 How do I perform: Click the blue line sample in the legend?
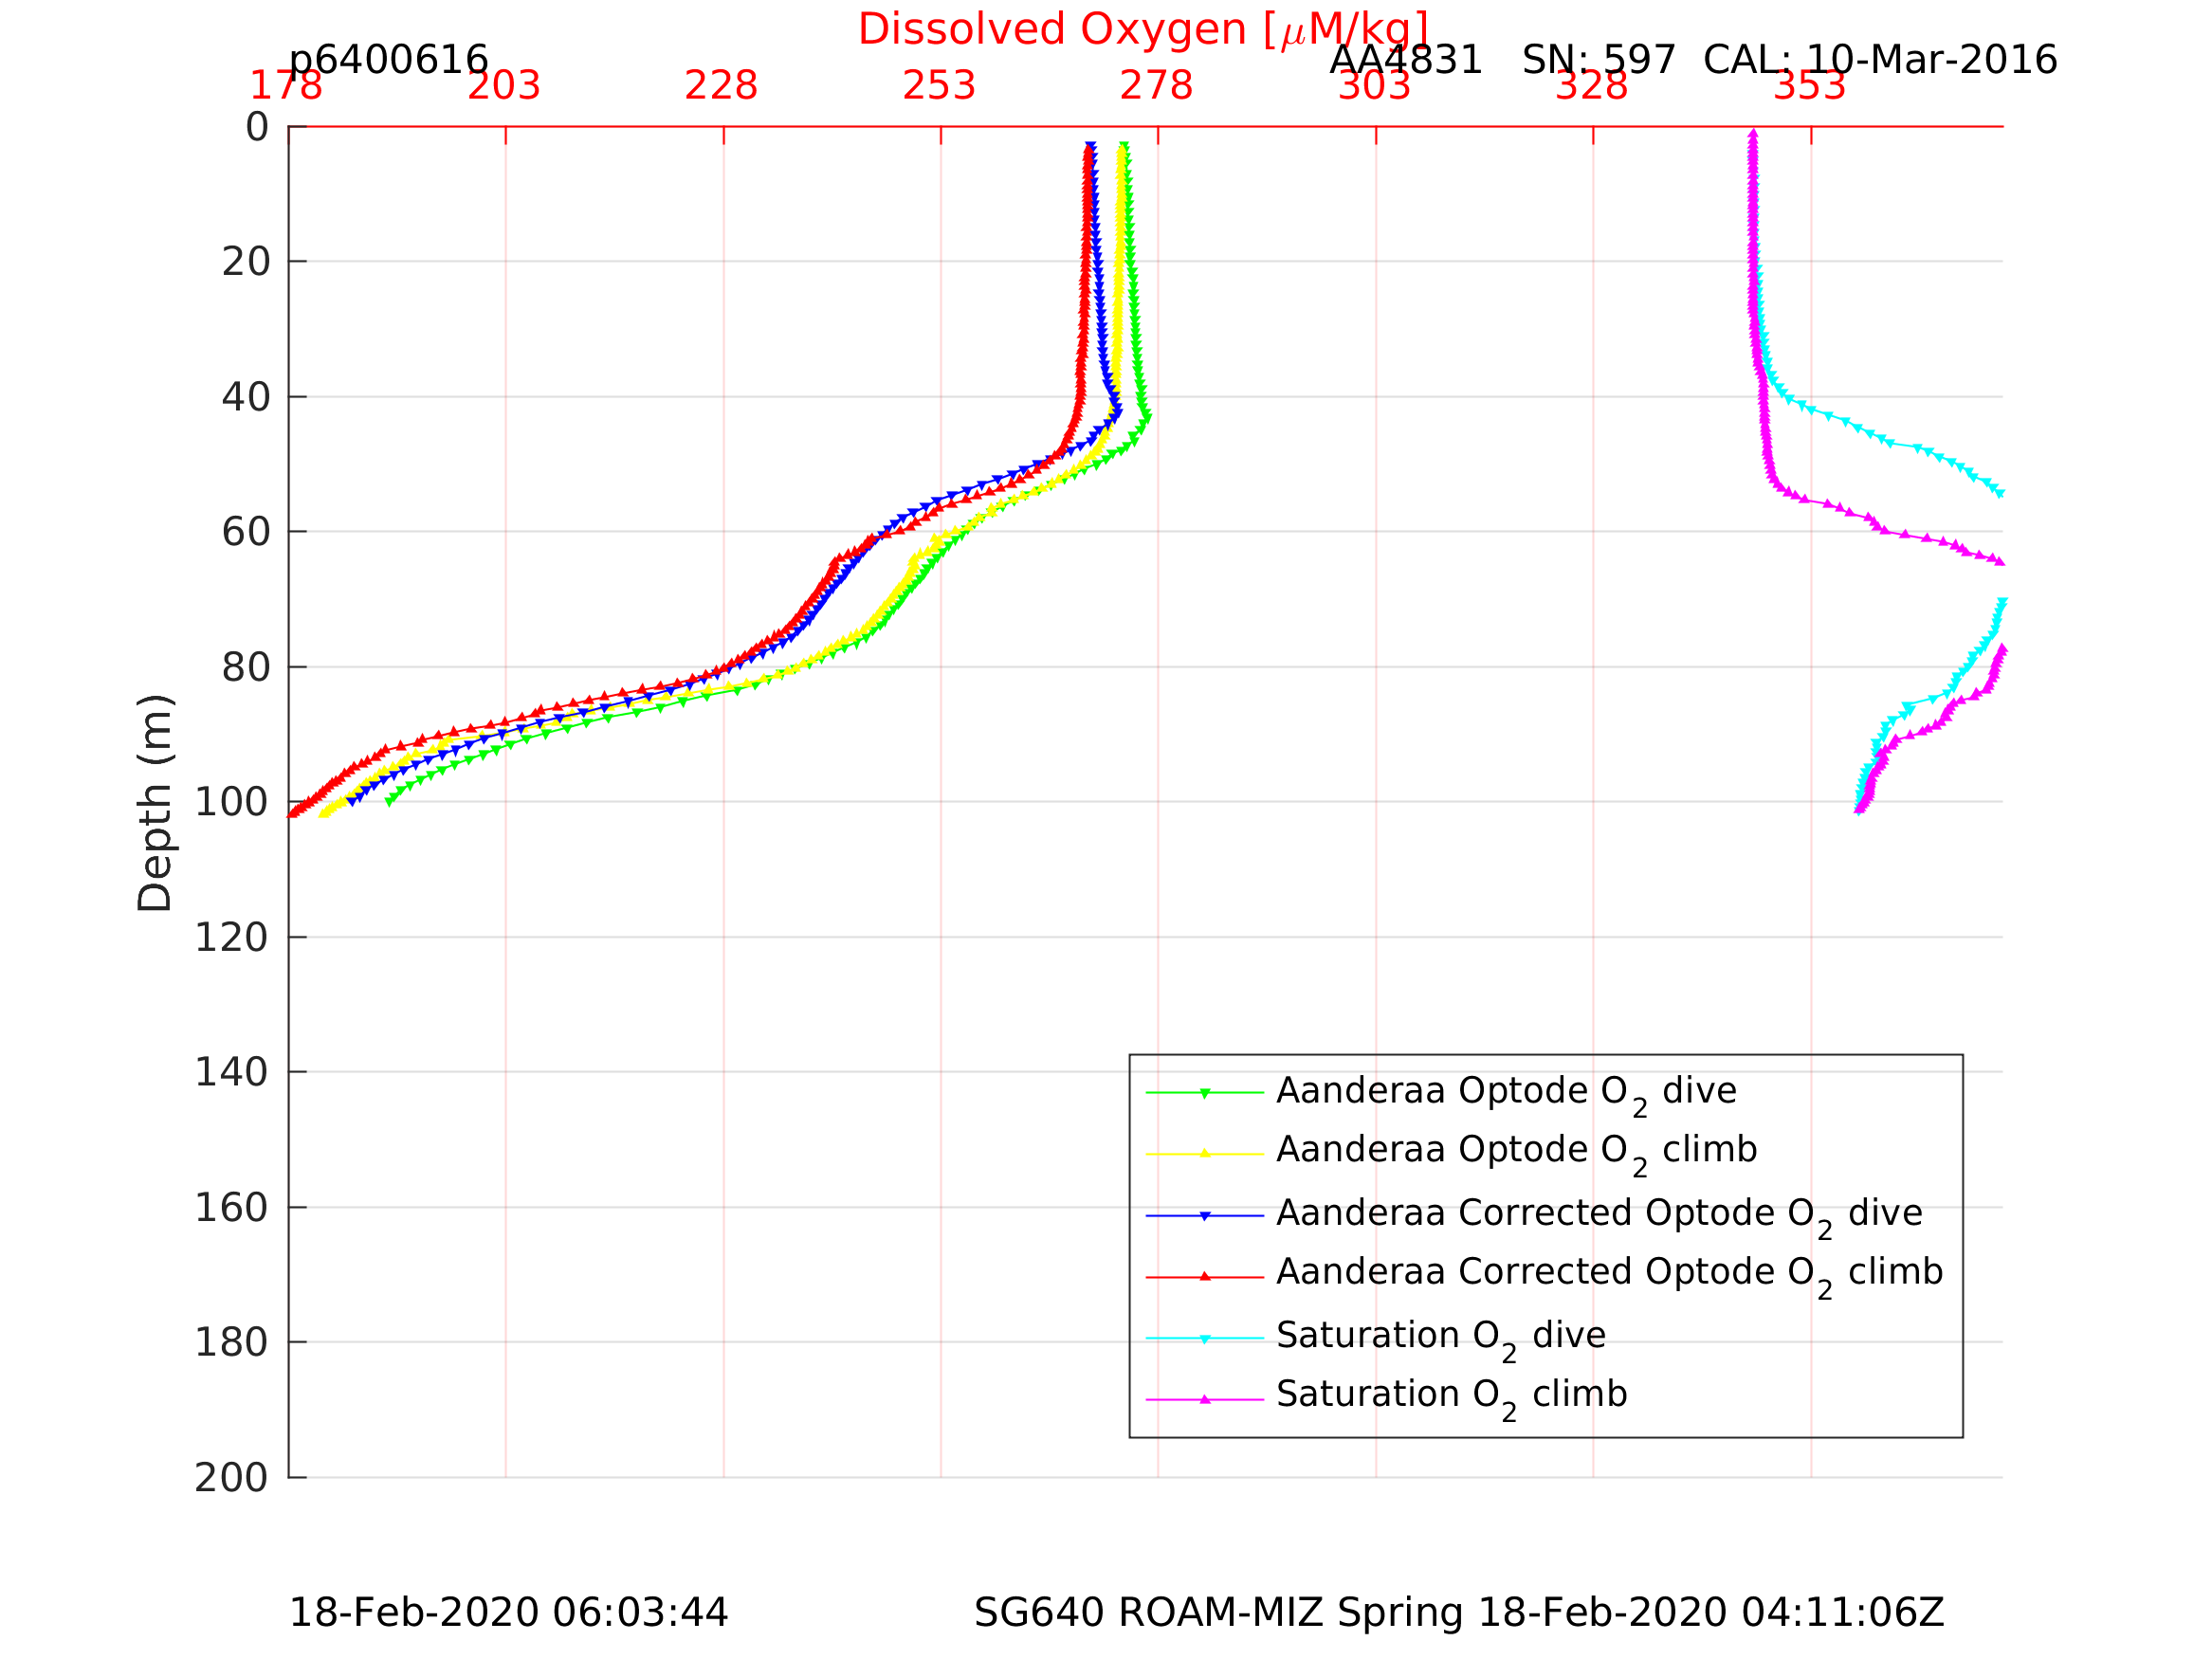(x=1204, y=1215)
